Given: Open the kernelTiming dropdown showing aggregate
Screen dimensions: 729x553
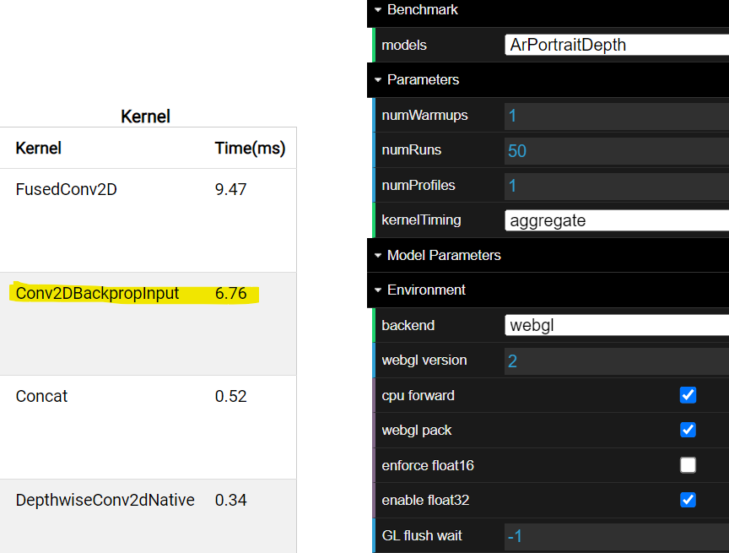Looking at the screenshot, I should pos(617,220).
